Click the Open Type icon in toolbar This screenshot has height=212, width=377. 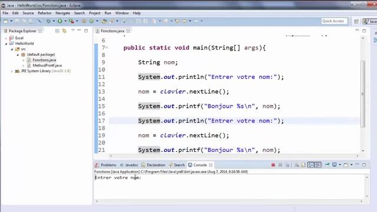point(104,21)
